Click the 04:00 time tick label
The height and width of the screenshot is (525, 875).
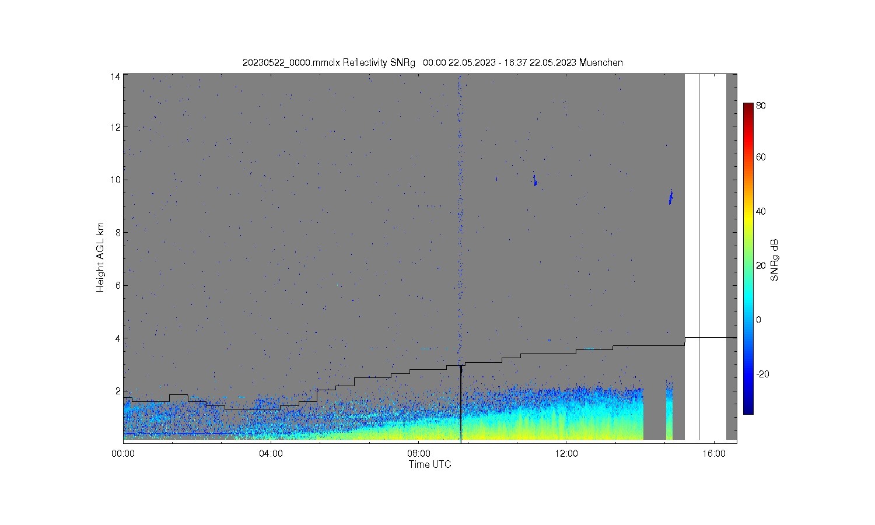(x=271, y=453)
